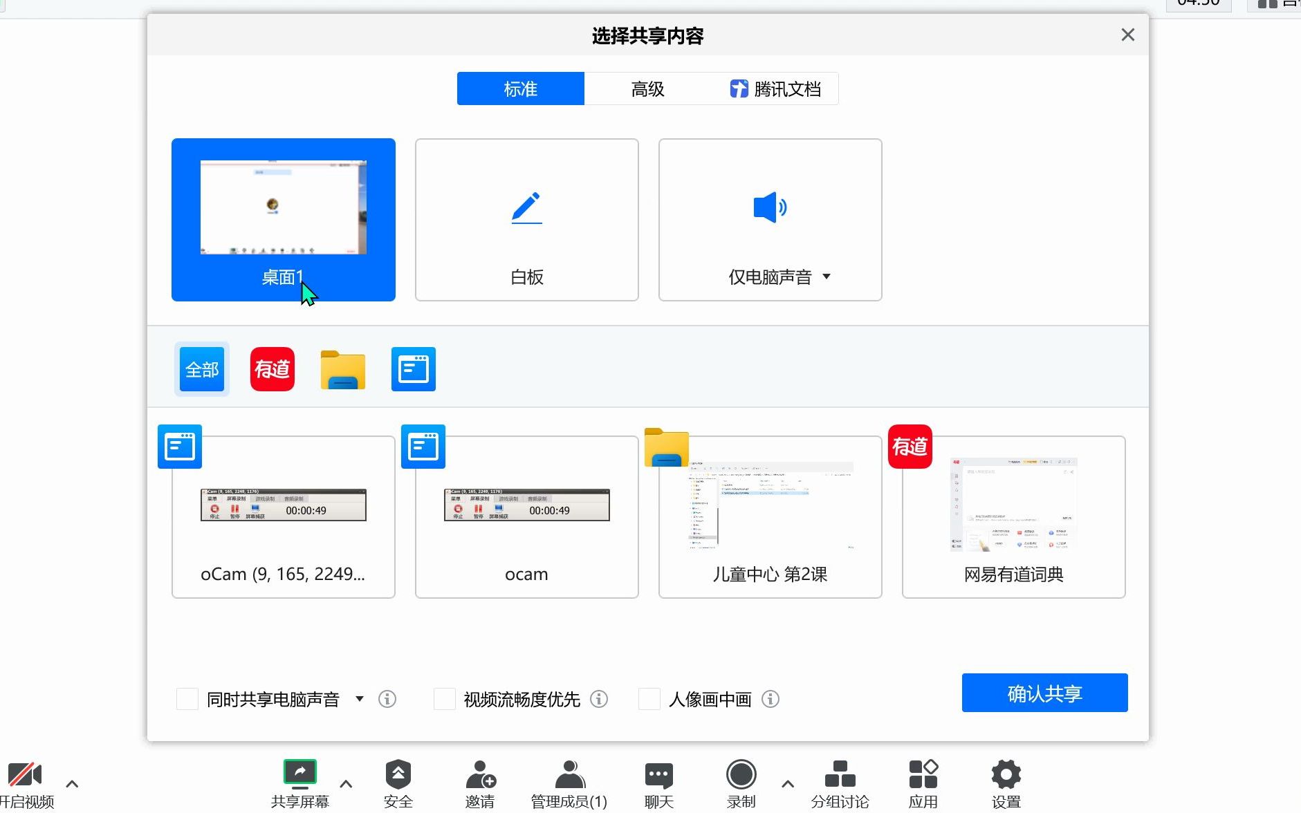The image size is (1301, 813).
Task: Show info about 同时共享电脑声音
Action: tap(387, 699)
